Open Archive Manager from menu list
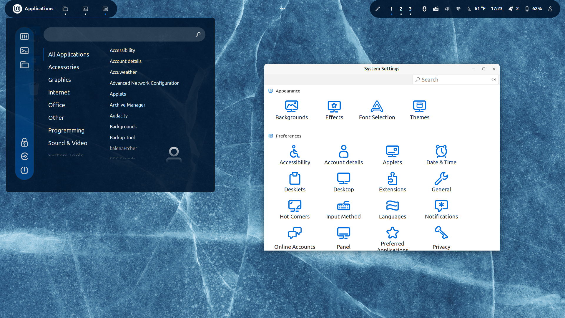 [x=127, y=105]
